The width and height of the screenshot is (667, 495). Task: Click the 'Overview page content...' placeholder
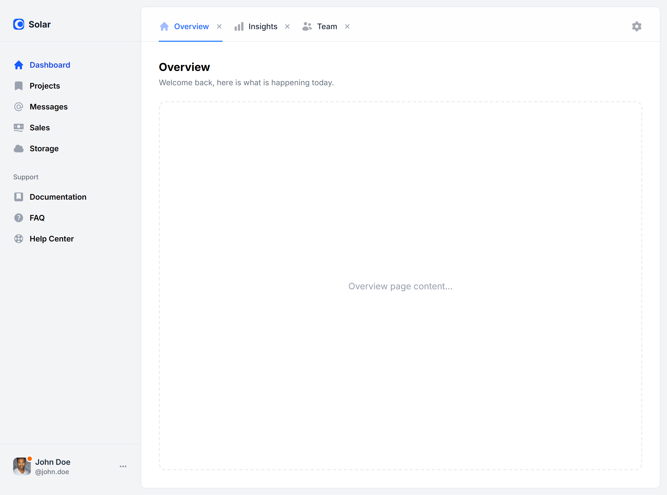pos(400,286)
